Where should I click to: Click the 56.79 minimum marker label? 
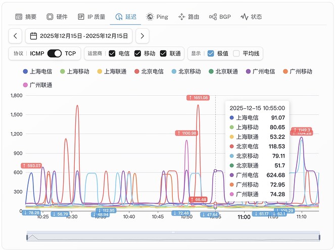tap(60, 214)
